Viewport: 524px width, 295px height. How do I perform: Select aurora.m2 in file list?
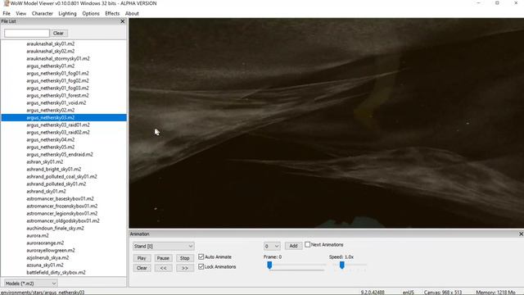[38, 235]
